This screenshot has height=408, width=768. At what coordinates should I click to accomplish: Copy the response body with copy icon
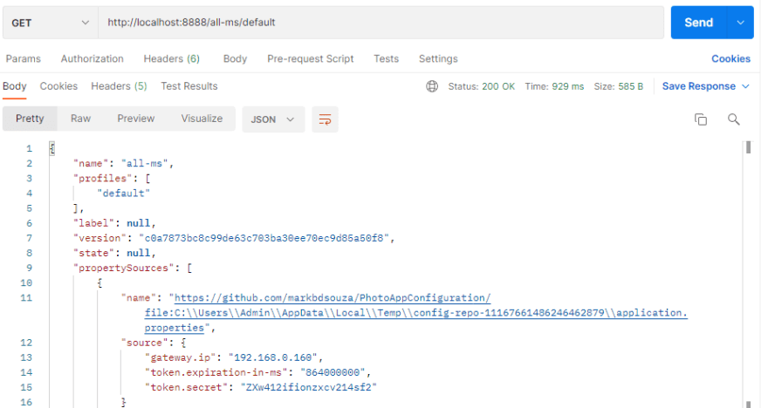[x=700, y=119]
